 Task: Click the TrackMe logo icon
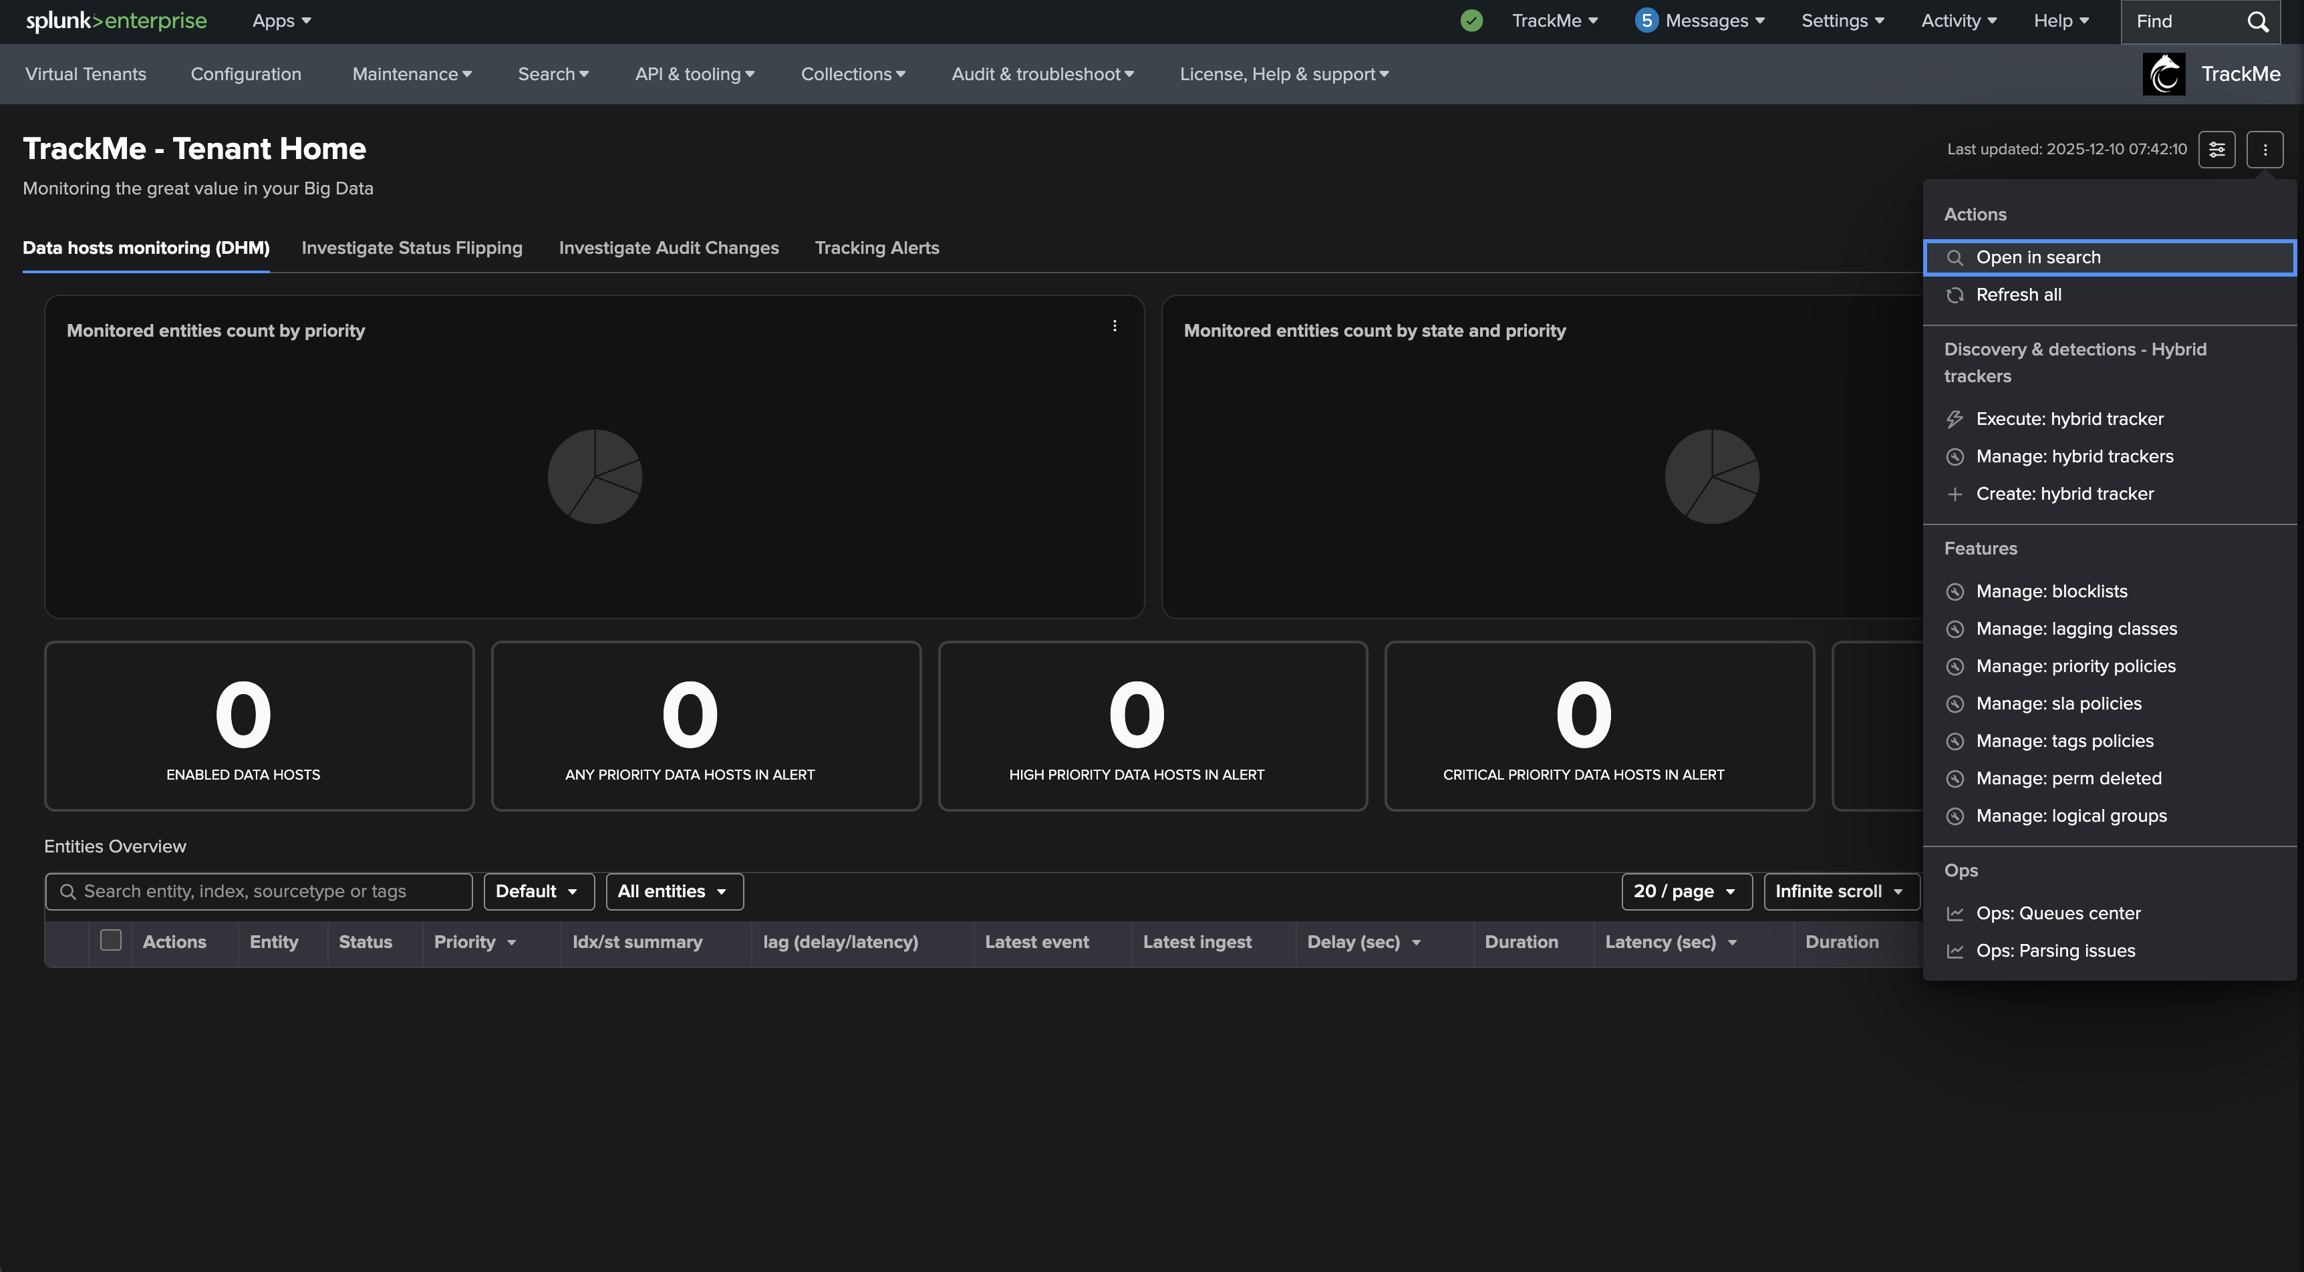(x=2164, y=74)
